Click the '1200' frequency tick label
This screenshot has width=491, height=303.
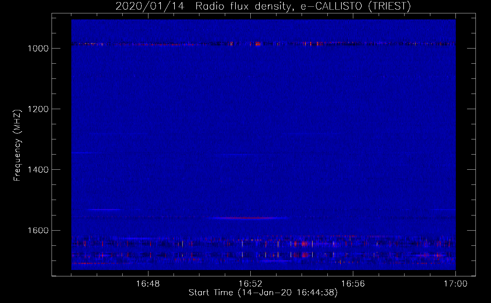(38, 109)
